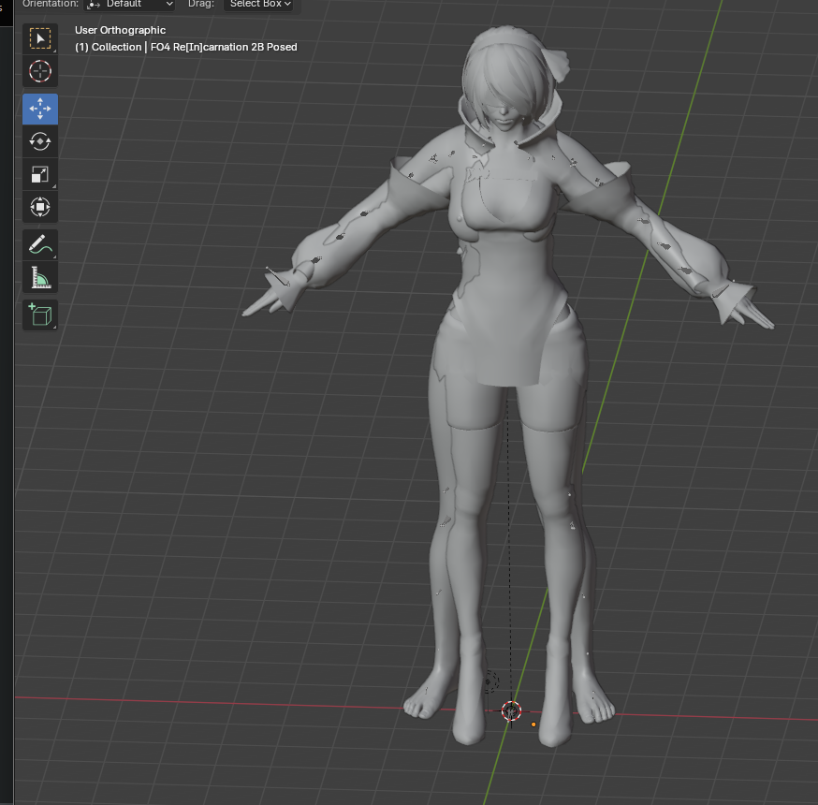Screen dimensions: 818x805
Task: Pick the Scale tool
Action: pyautogui.click(x=40, y=174)
